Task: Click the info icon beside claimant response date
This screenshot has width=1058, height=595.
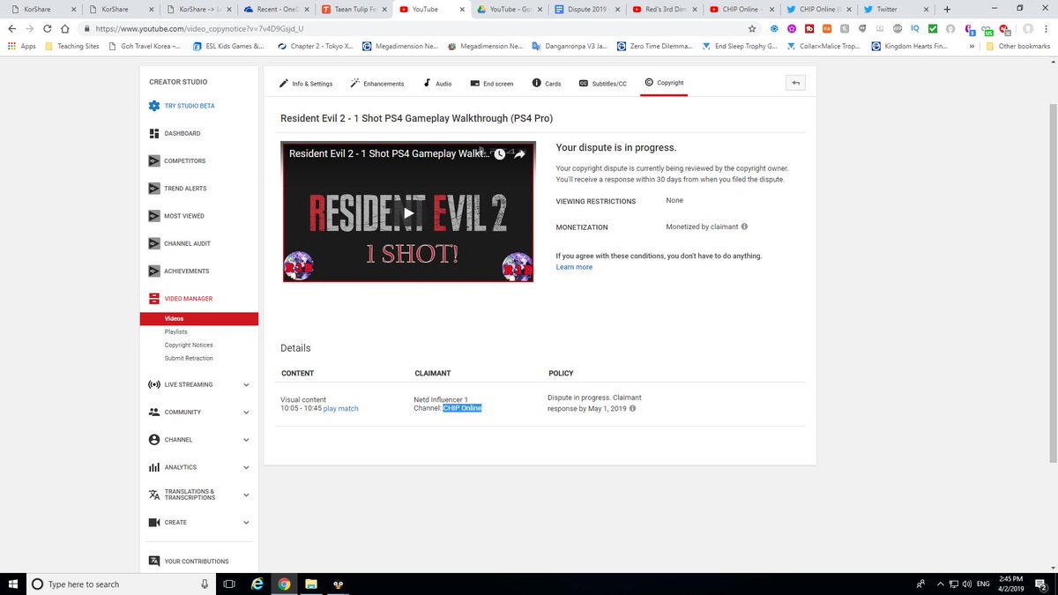Action: point(633,408)
